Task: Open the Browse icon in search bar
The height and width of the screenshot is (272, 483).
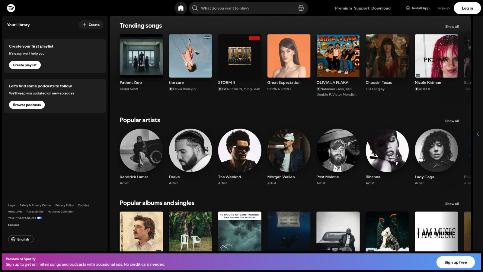Action: tap(301, 8)
